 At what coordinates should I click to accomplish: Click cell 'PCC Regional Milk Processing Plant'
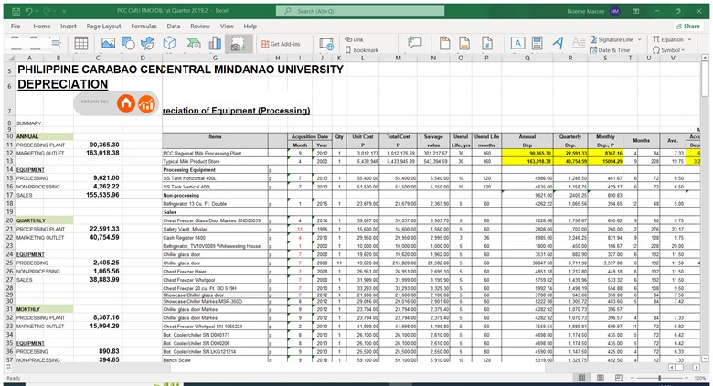click(215, 154)
